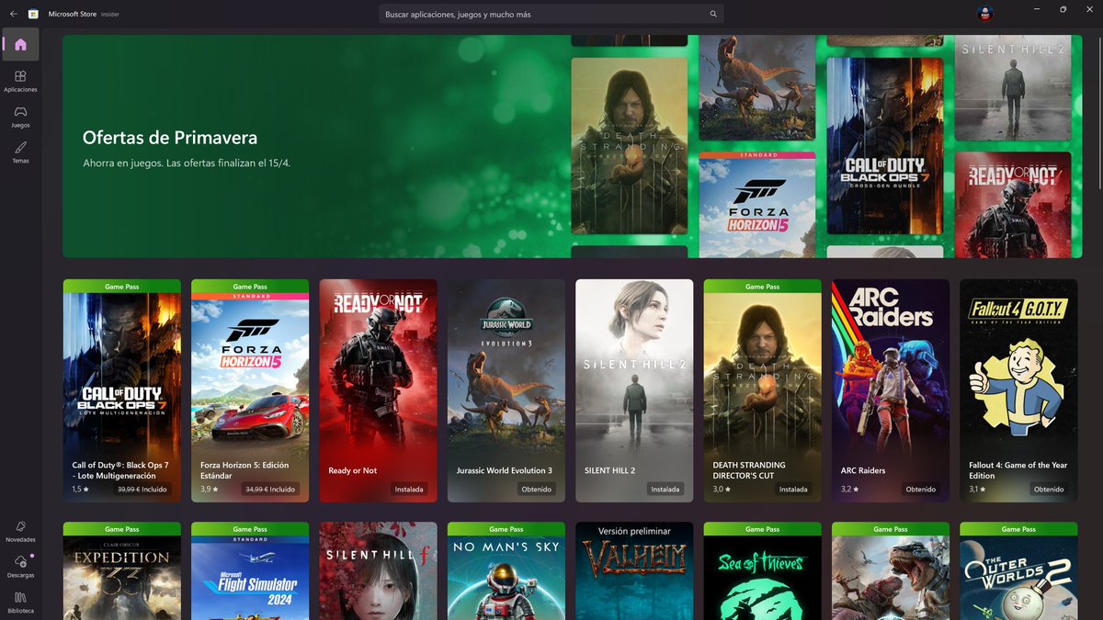Open the dinosaur game cover in the banner

click(x=757, y=87)
